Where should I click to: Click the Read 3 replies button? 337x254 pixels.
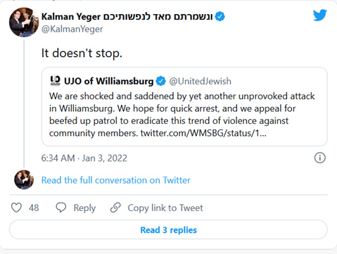click(x=168, y=230)
